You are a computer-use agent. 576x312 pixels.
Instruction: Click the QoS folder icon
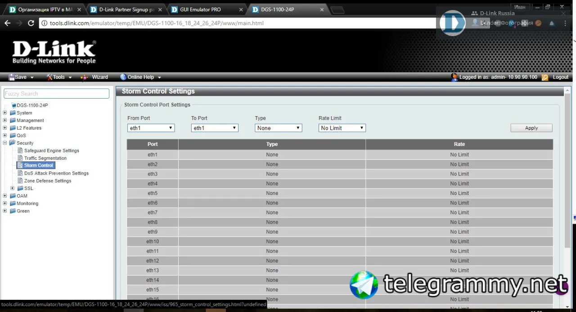13,136
